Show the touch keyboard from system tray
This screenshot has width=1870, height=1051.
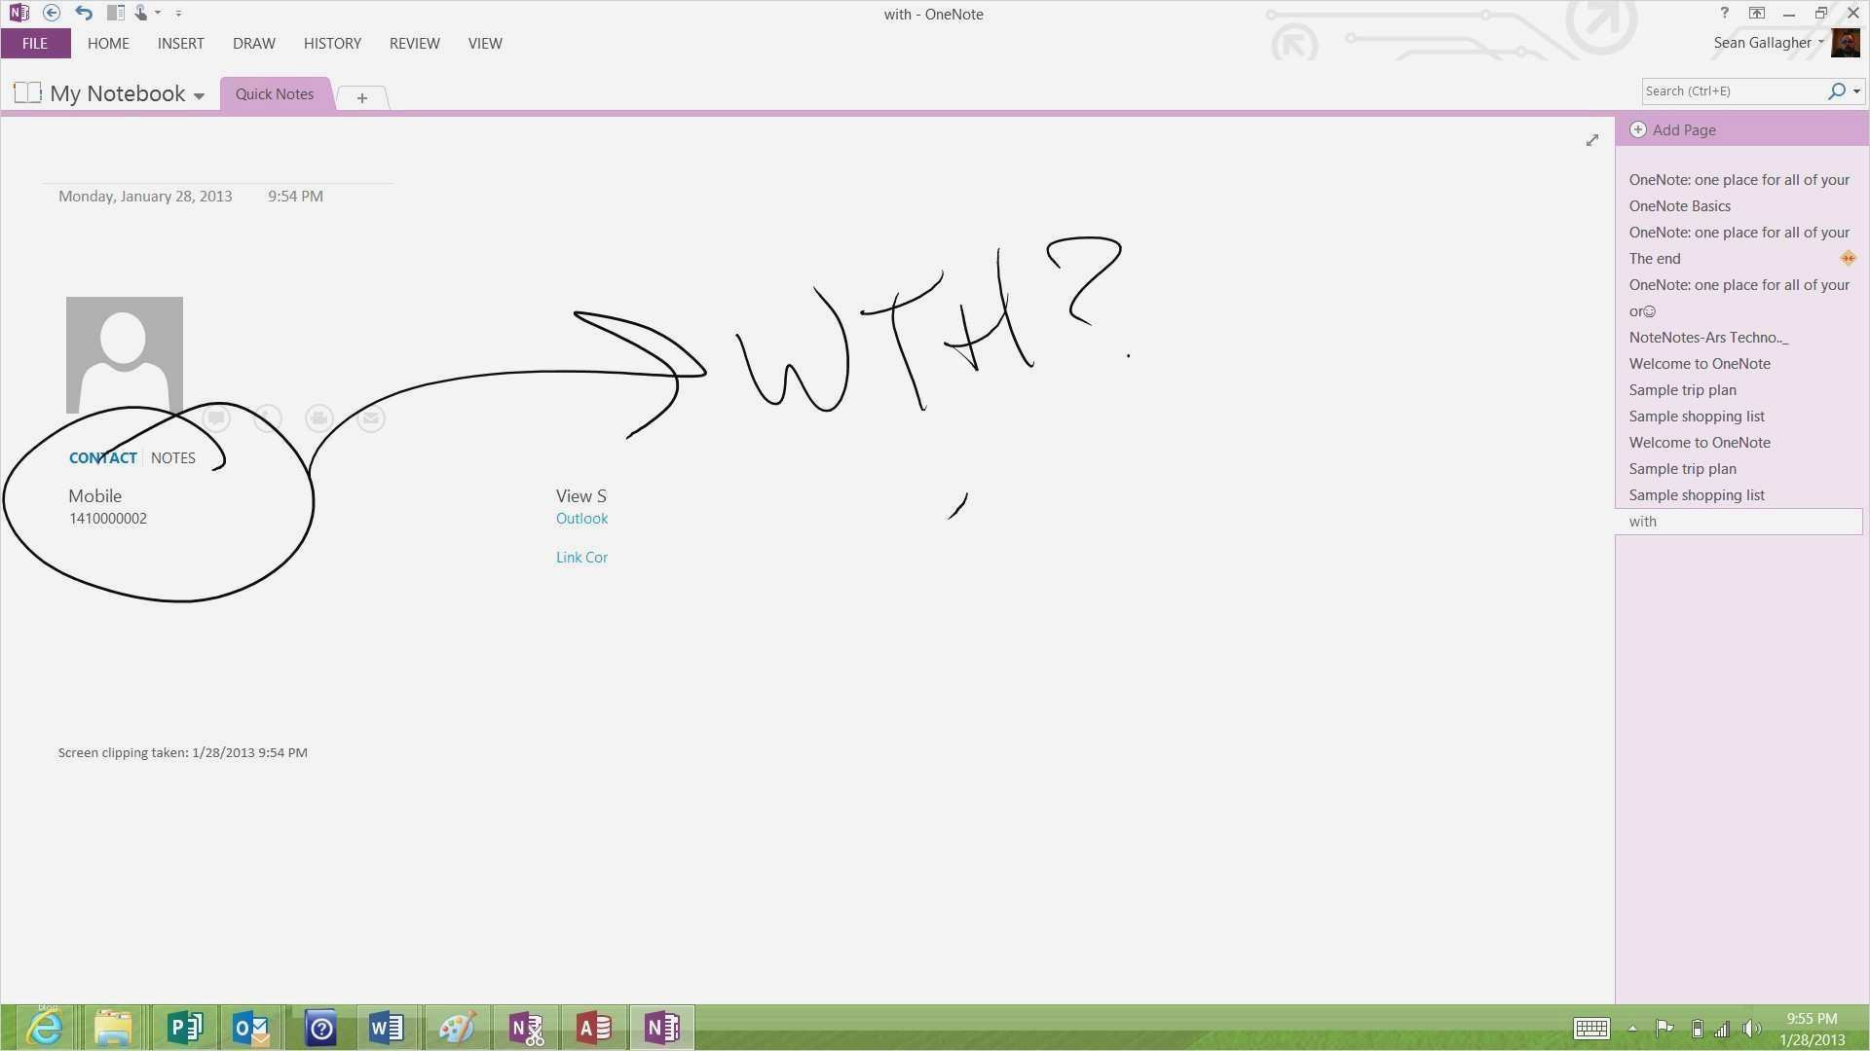point(1590,1029)
